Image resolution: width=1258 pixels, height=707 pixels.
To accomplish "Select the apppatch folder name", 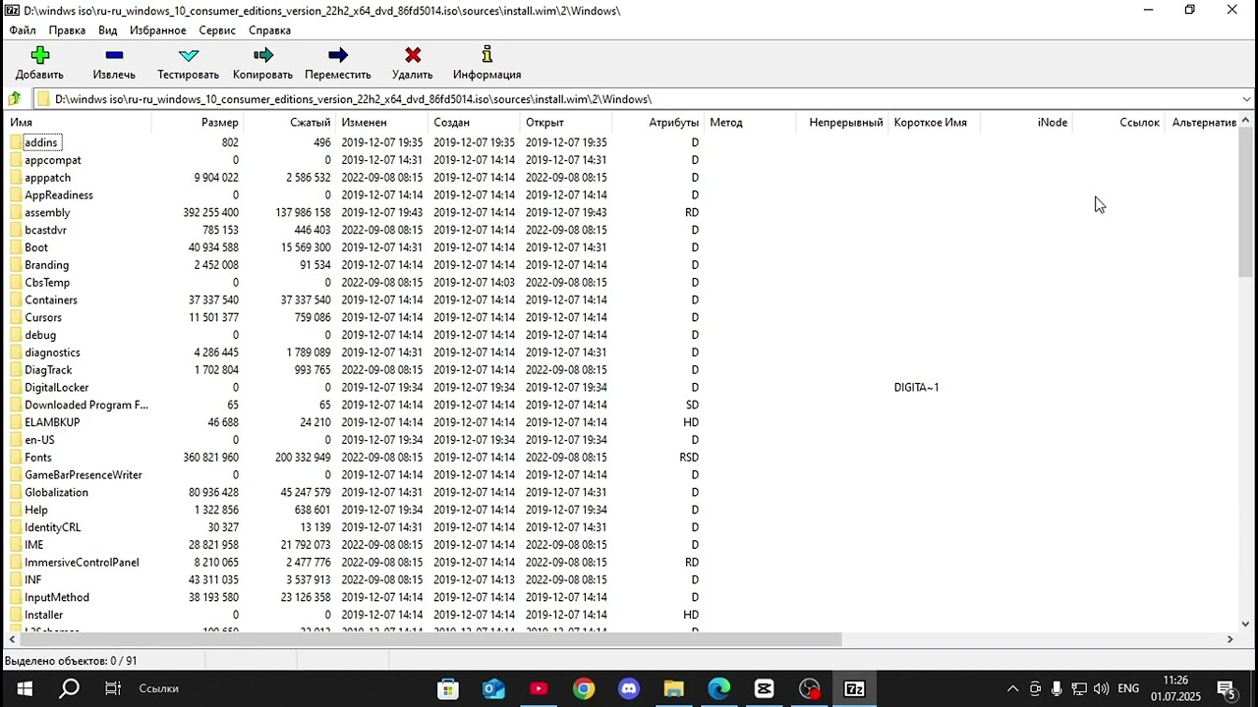I will coord(47,178).
